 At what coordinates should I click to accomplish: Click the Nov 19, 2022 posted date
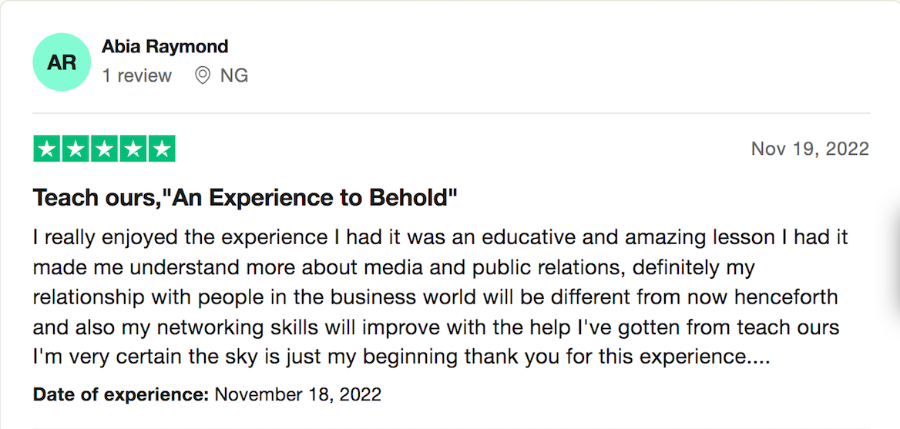[x=810, y=149]
